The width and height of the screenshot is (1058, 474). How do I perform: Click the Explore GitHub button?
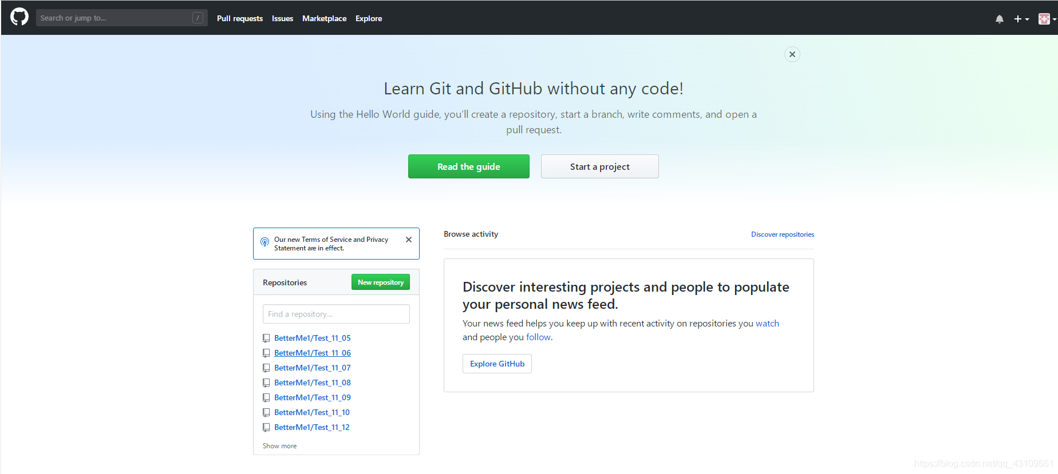497,364
